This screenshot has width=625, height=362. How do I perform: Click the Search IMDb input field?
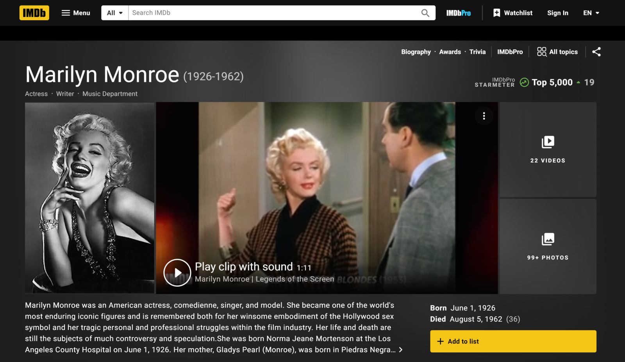pos(273,13)
